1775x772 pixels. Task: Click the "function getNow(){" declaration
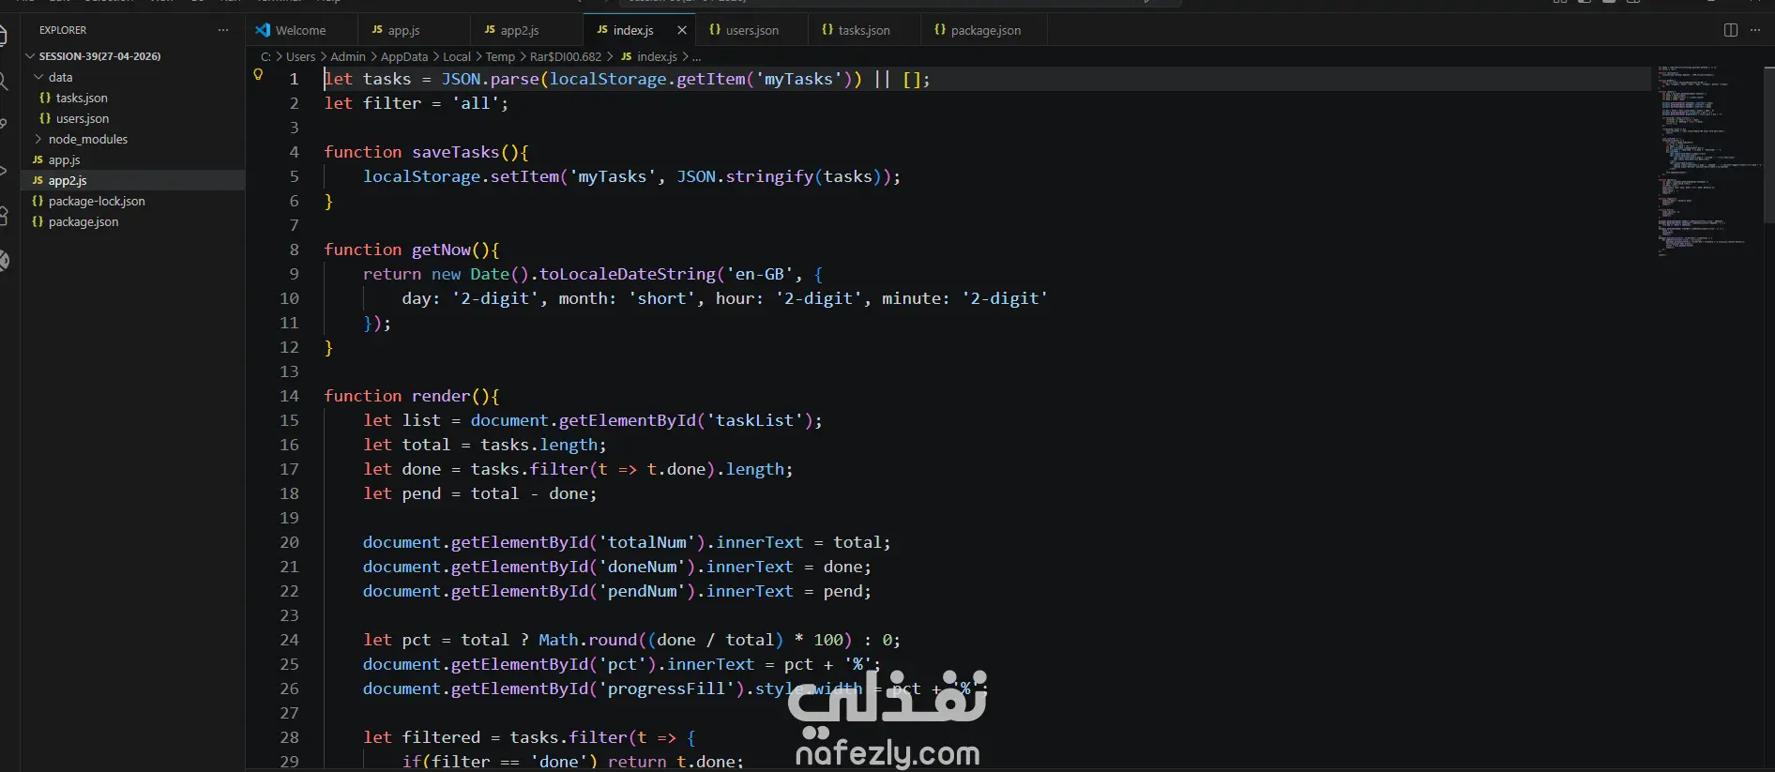pos(411,250)
